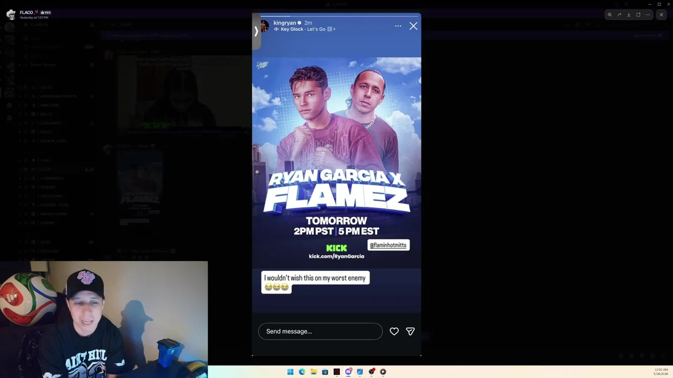The width and height of the screenshot is (673, 378).
Task: Open the story's three-dot options menu
Action: (398, 26)
